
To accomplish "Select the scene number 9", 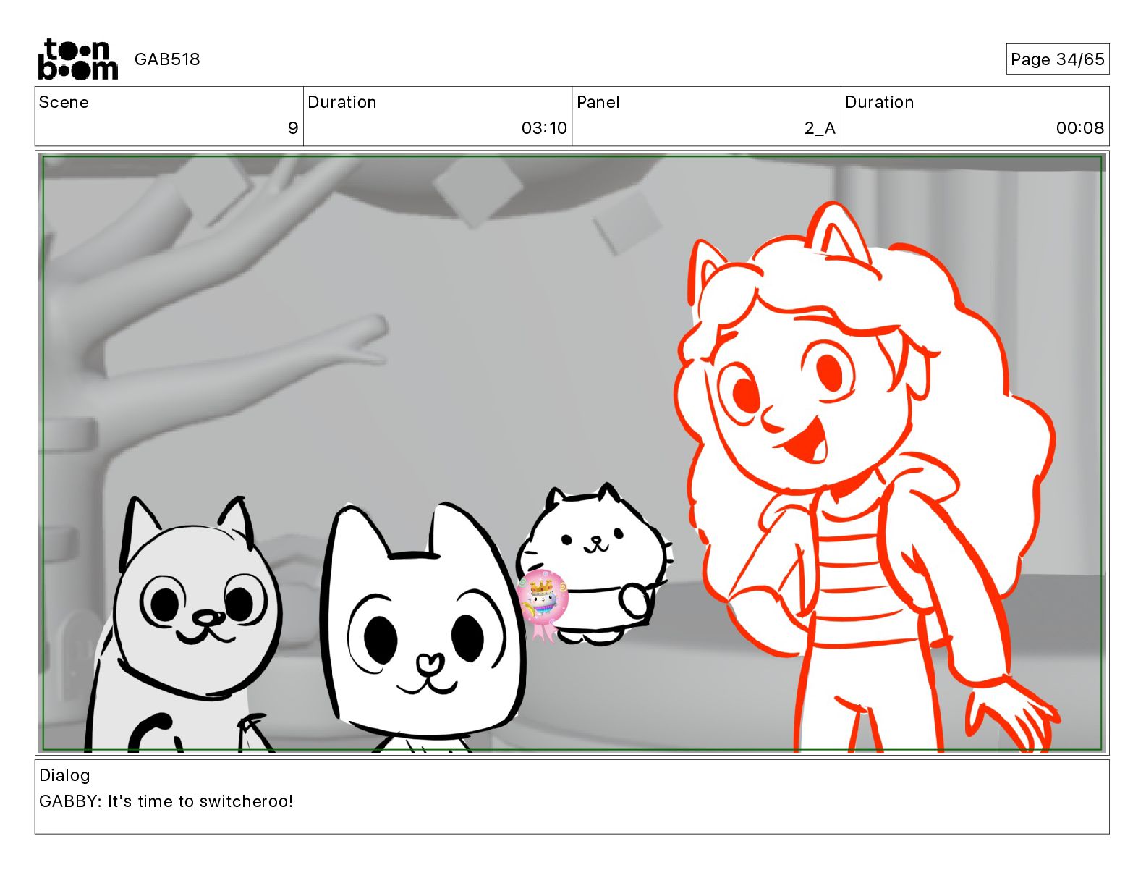I will click(x=293, y=128).
